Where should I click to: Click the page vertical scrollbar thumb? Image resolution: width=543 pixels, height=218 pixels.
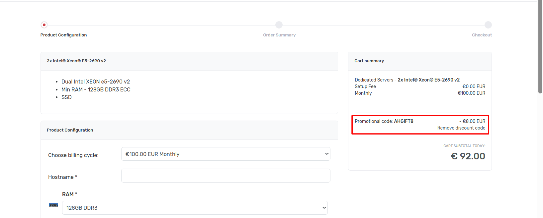540,46
